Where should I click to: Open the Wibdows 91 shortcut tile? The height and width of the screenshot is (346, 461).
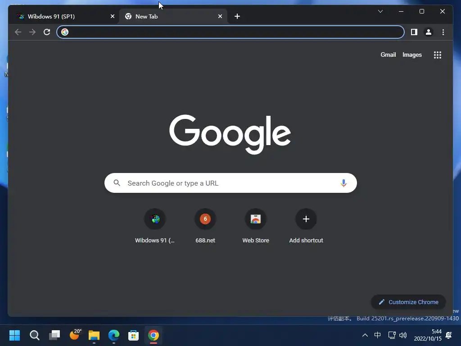155,226
